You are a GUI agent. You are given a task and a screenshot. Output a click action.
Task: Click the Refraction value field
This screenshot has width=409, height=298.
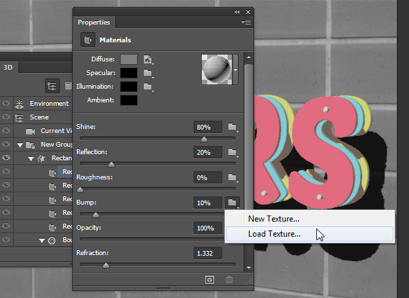coord(207,254)
